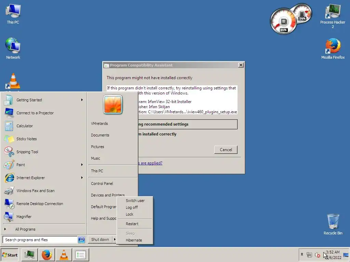Screen dimensions: 350x262
Task: Select Switch user from power menu
Action: tap(135, 201)
